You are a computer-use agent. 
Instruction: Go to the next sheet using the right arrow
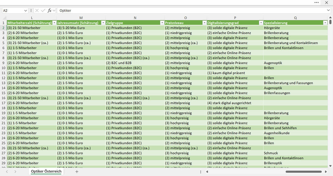[x=15, y=172]
